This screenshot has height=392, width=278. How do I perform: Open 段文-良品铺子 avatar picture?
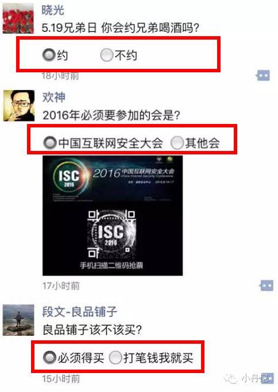tap(18, 320)
